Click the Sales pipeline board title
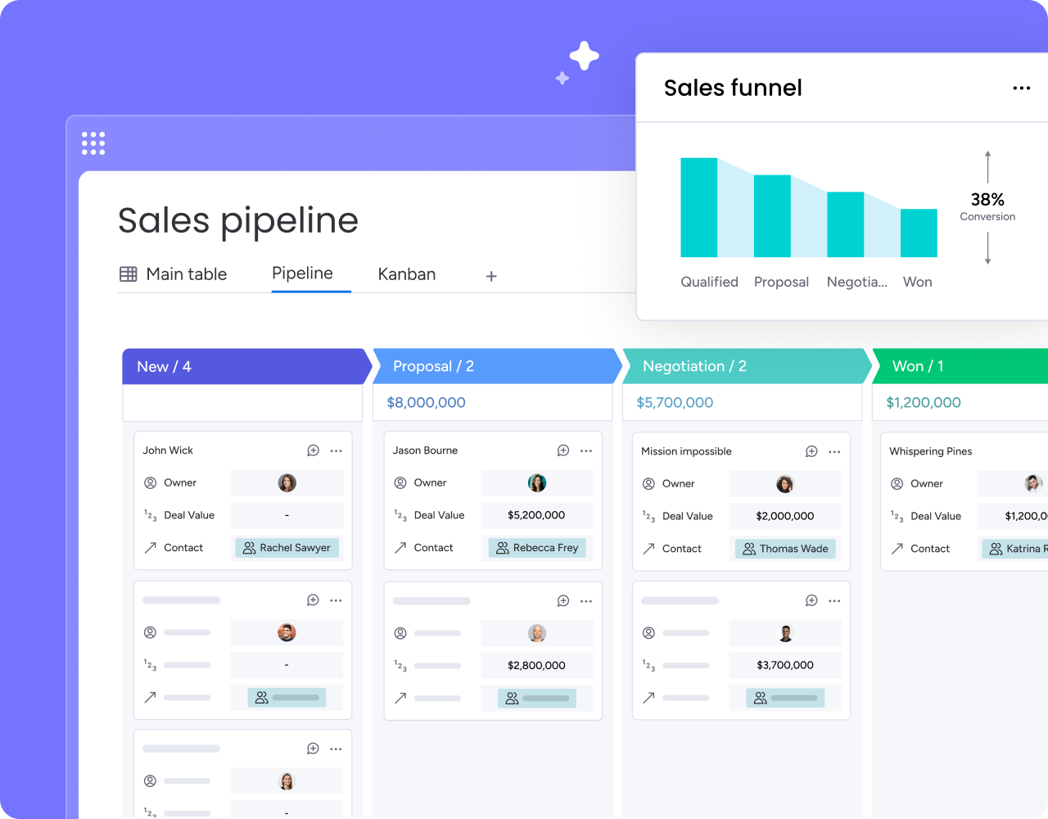Screen dimensions: 1048x819 (238, 220)
